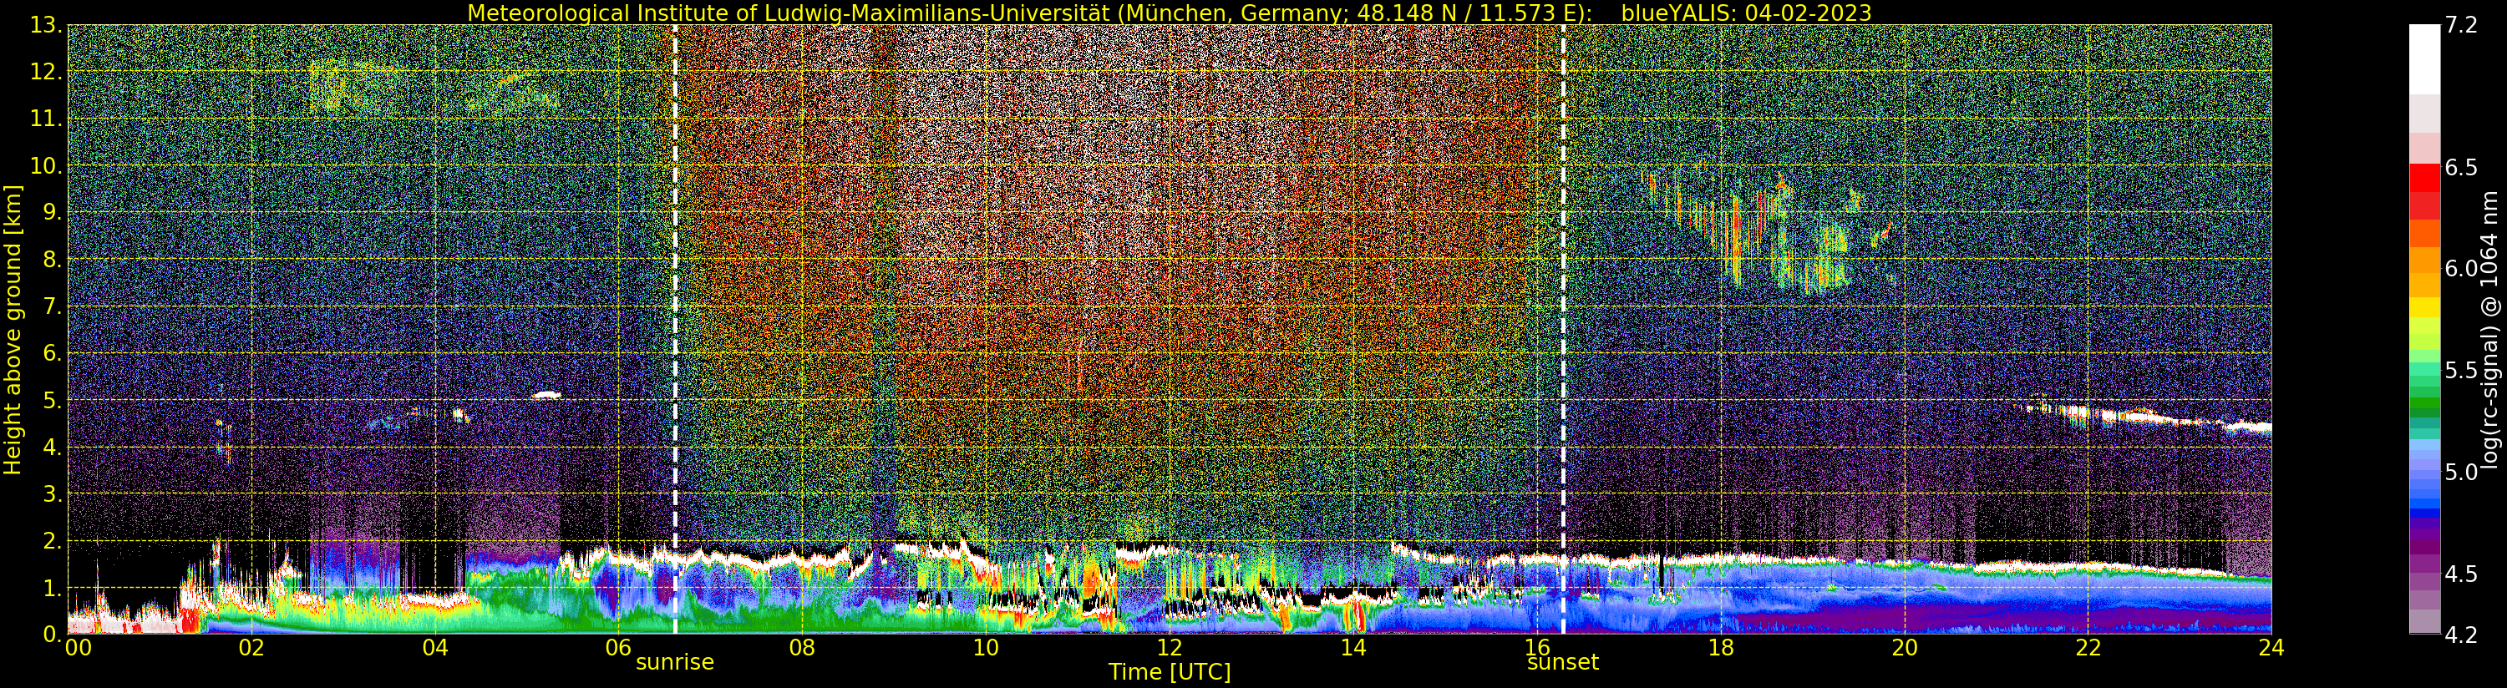Select the white dashed sunset marker line
Viewport: 2507px width, 688px height.
pos(1563,329)
